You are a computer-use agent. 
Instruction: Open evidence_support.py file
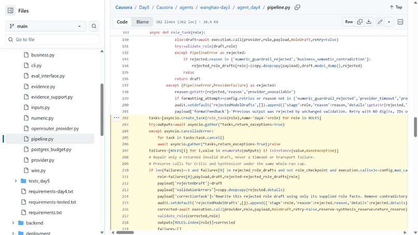pyautogui.click(x=52, y=97)
